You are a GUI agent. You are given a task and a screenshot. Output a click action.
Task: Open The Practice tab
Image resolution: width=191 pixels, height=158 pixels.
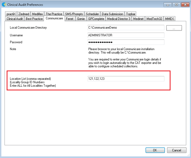(x=54, y=14)
